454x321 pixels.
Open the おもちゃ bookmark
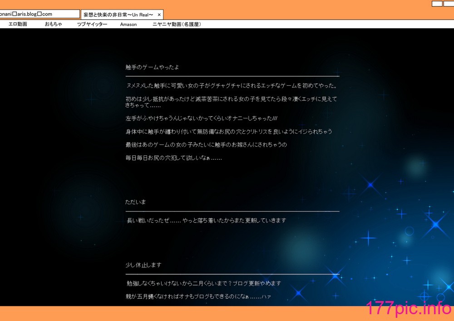(x=53, y=25)
